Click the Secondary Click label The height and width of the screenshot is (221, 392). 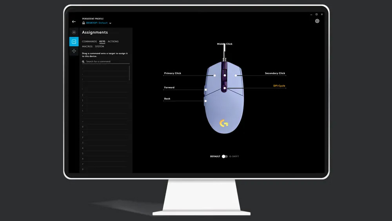click(x=275, y=73)
